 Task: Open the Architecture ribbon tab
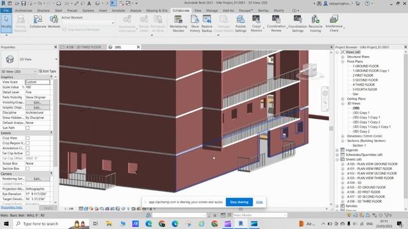click(x=24, y=11)
